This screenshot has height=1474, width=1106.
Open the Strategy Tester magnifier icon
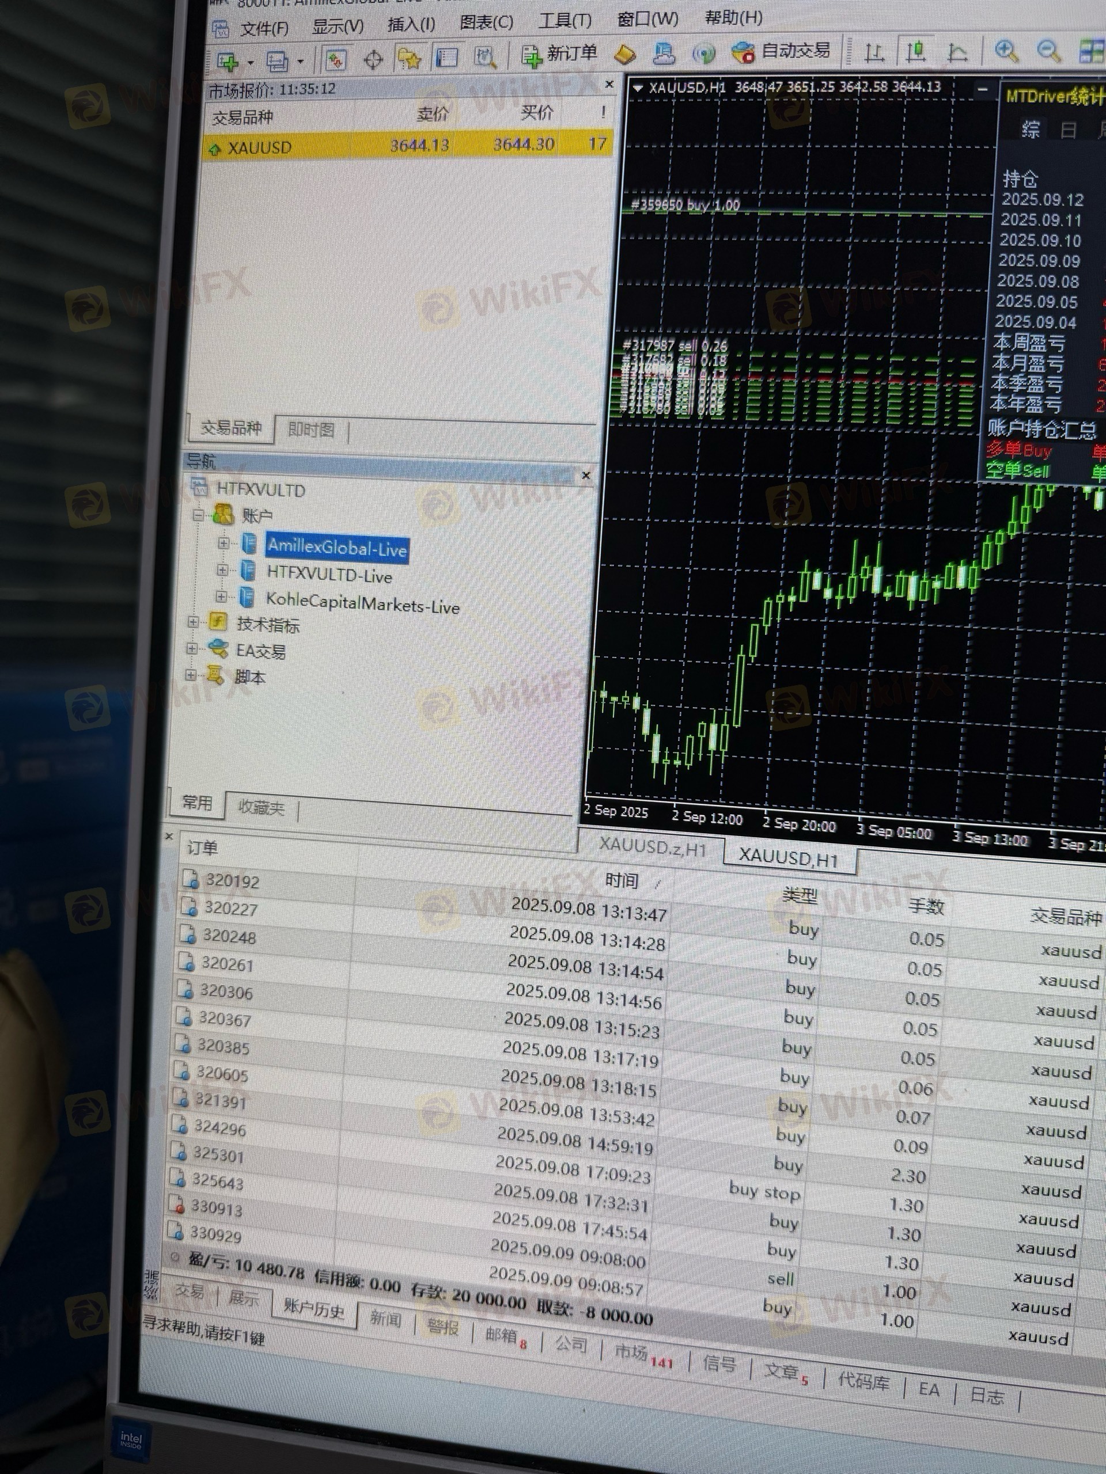click(x=486, y=58)
